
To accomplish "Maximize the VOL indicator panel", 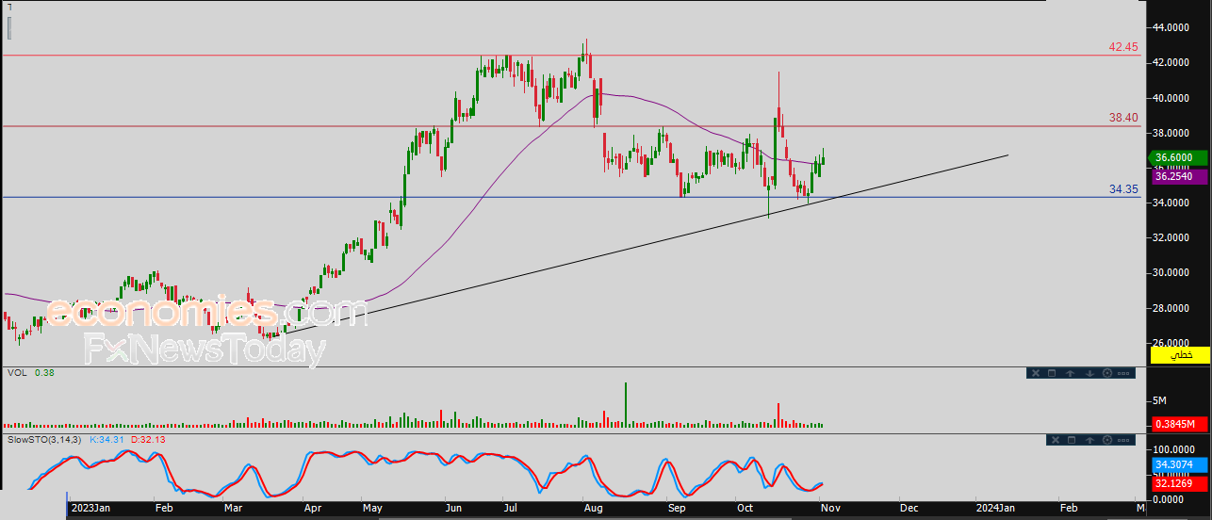I will [x=1052, y=373].
